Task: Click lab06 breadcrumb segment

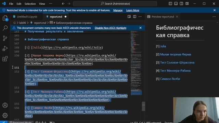Action: 23,23
